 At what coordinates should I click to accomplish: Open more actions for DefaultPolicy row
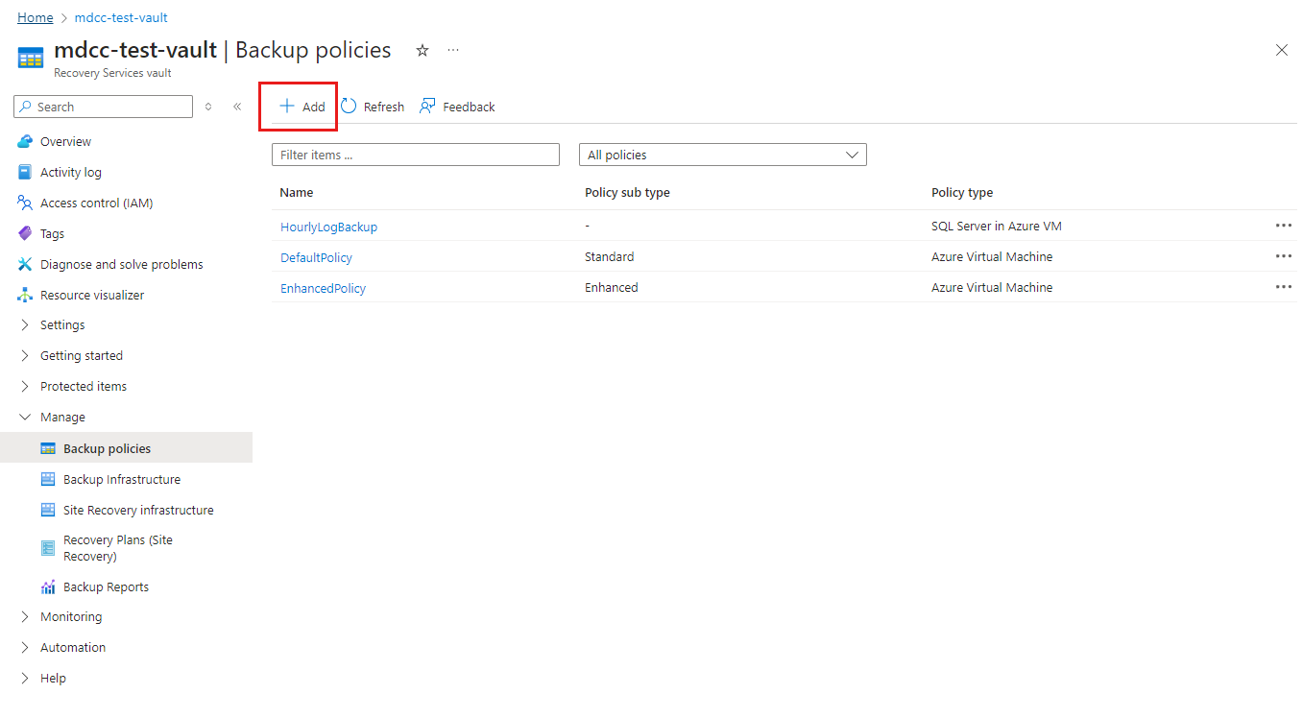(1284, 256)
